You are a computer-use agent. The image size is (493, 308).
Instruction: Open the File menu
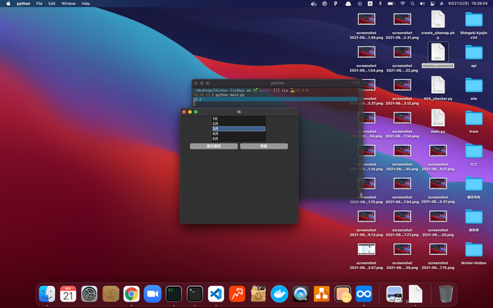pos(39,4)
